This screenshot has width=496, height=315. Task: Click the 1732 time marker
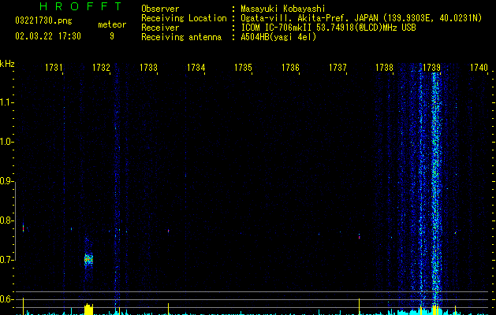click(x=101, y=68)
